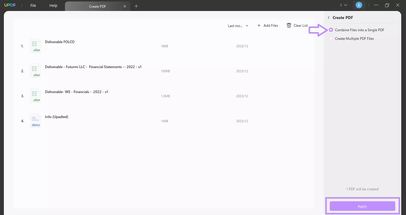Go back using the Create PDF chevron
This screenshot has height=215, width=406.
[x=329, y=18]
